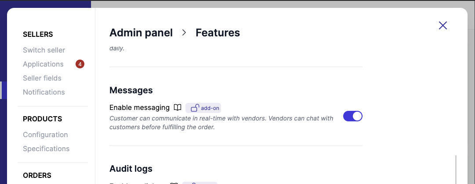
Task: Click the add-on badge beside Enable messaging
Action: (203, 108)
